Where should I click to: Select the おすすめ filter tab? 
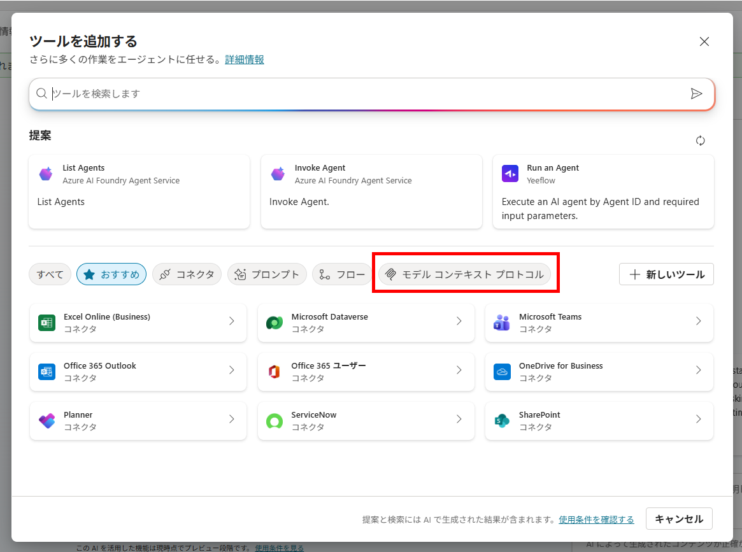click(111, 274)
